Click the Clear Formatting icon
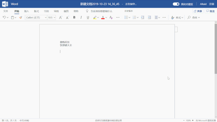217x122 pixels. [x=111, y=17]
